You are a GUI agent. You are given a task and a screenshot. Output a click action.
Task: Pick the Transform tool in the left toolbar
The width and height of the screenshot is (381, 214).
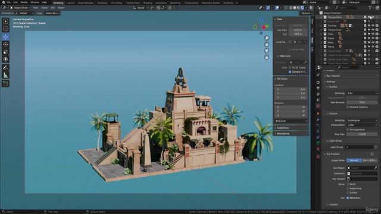[5, 59]
